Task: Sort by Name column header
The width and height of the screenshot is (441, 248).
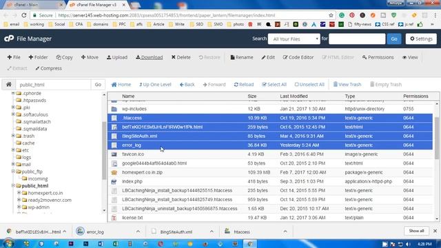Action: pyautogui.click(x=128, y=96)
